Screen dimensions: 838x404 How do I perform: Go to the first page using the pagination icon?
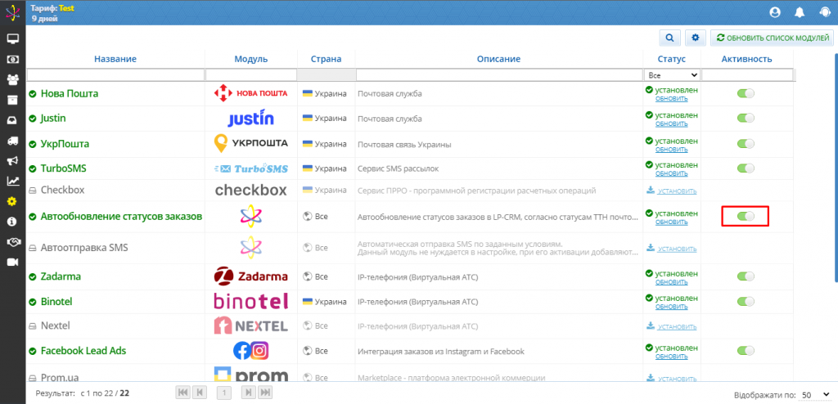click(x=183, y=393)
